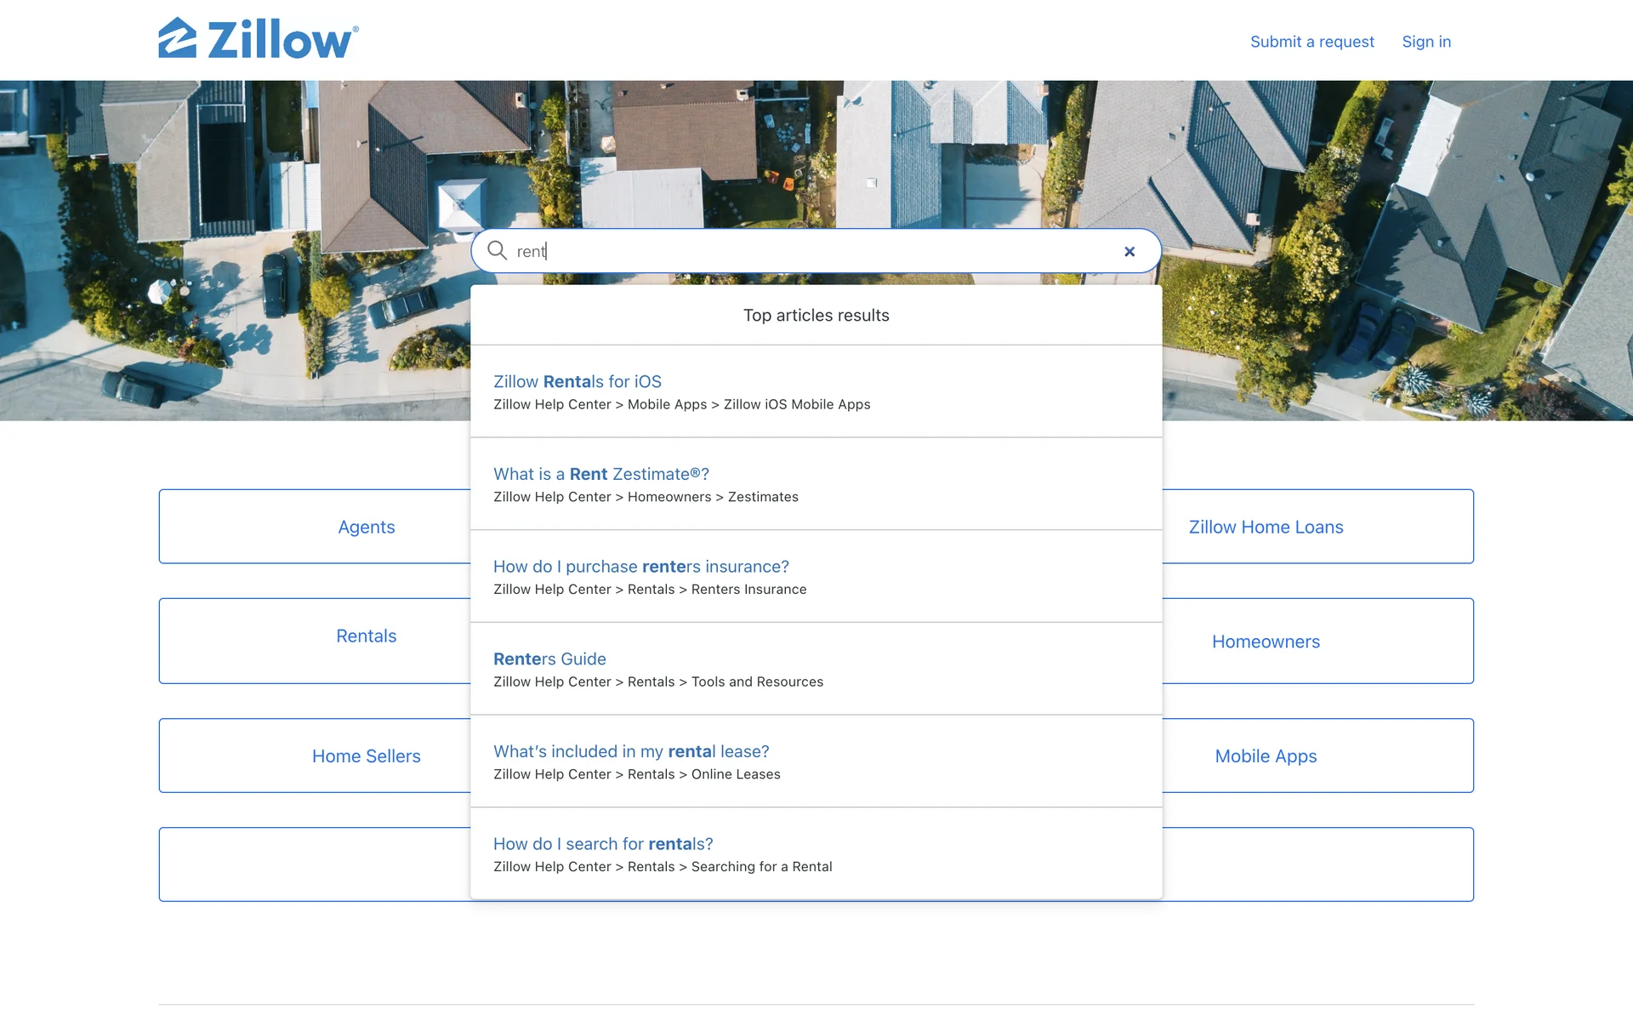Open the Homeowners category box
This screenshot has height=1021, width=1633.
click(x=1266, y=642)
